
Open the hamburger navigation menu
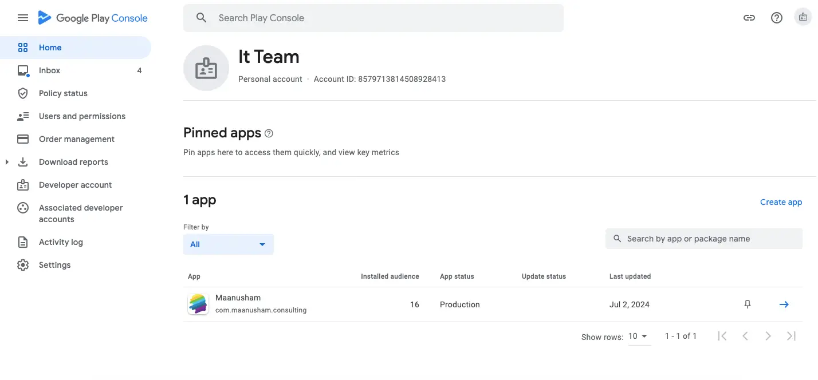tap(23, 18)
